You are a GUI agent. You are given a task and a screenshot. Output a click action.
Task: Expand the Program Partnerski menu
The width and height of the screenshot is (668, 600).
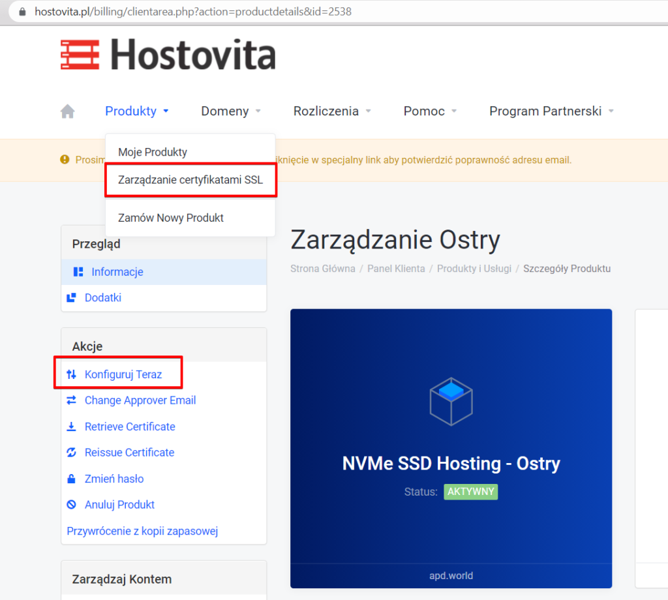pyautogui.click(x=551, y=111)
